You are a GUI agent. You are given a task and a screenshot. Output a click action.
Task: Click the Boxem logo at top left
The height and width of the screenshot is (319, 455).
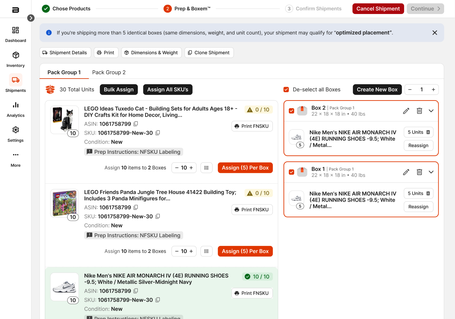[x=15, y=10]
